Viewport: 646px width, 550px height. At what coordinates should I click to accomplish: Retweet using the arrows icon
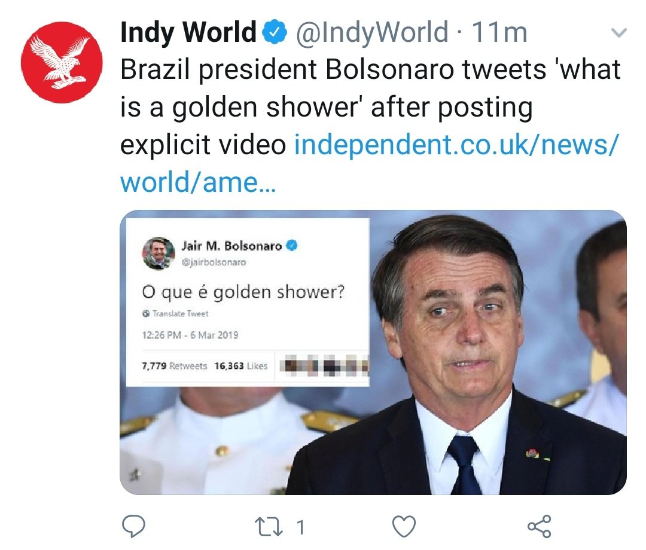point(269,527)
